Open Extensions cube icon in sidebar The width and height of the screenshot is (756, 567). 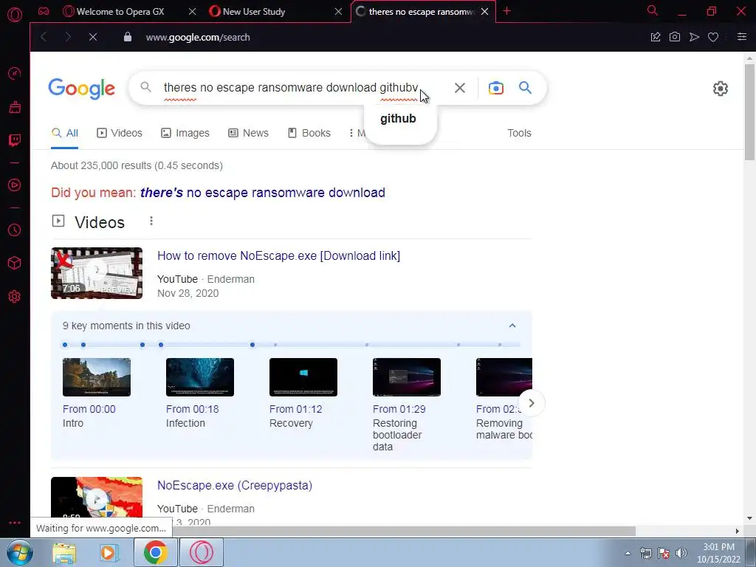click(15, 264)
